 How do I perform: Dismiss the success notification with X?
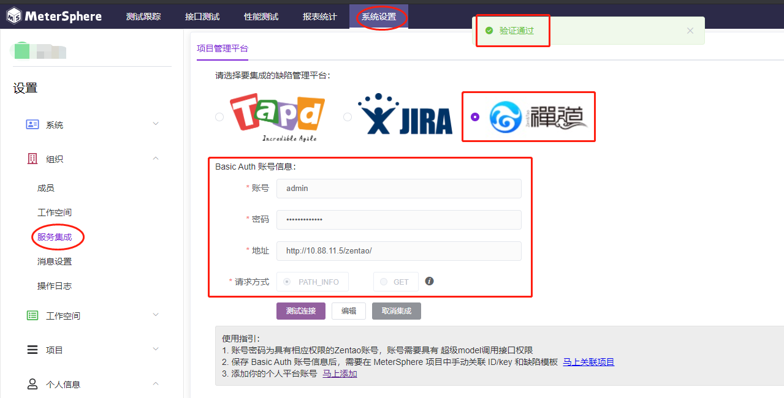point(690,31)
